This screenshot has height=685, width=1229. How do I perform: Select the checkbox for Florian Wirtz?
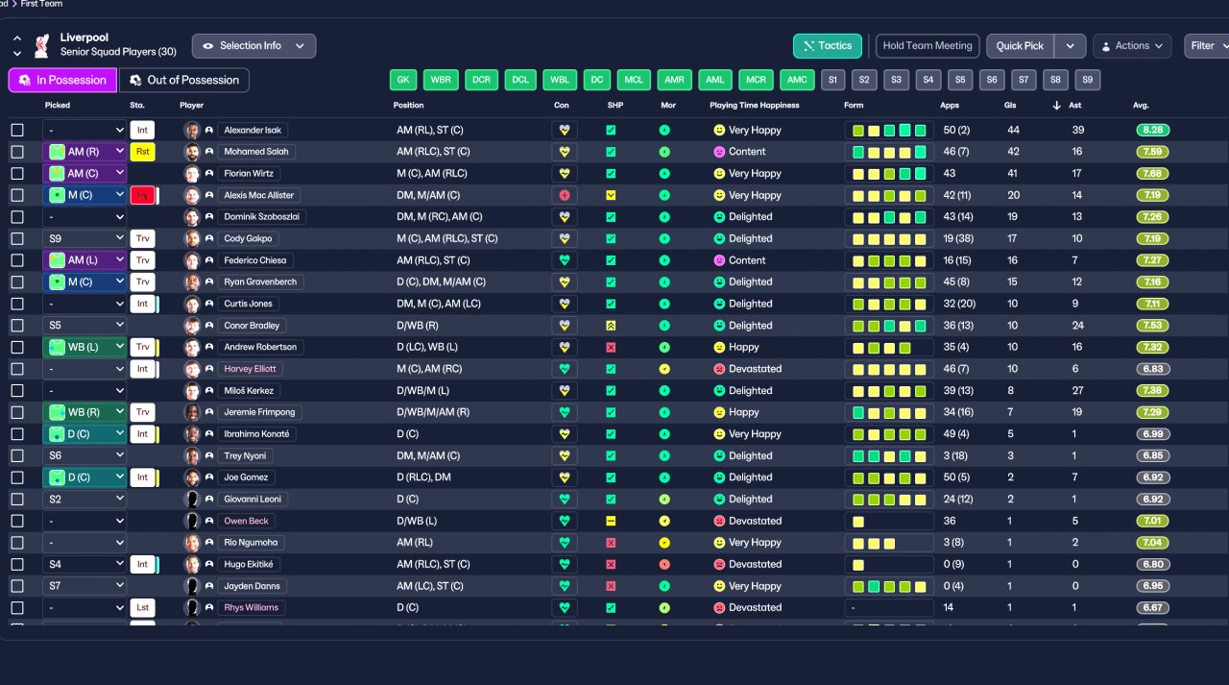pyautogui.click(x=17, y=174)
